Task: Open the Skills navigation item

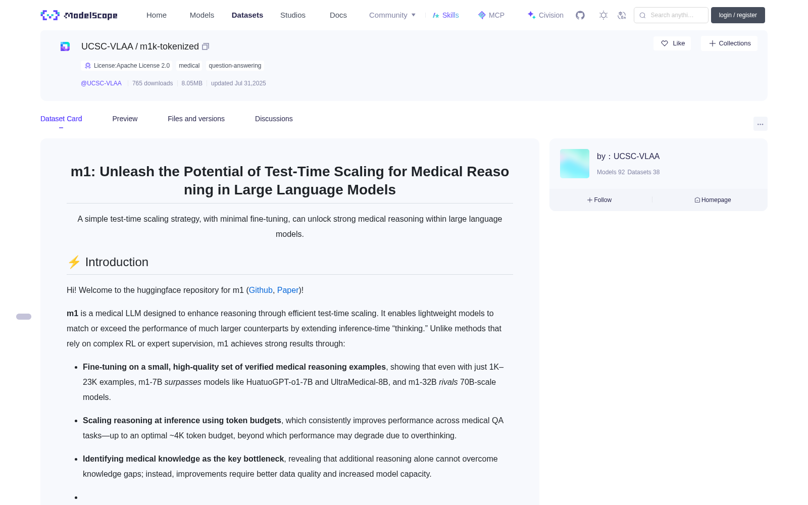Action: coord(445,15)
